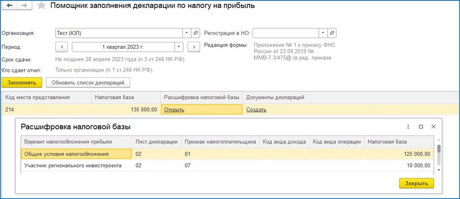Click the Закрыть button
460x199 pixels.
coord(417,183)
